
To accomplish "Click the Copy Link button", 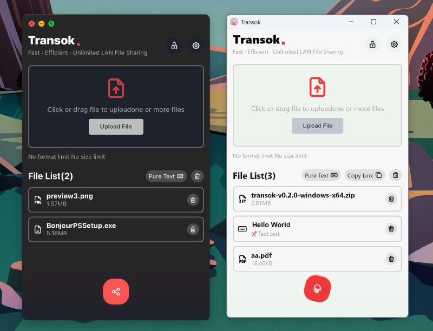I will (364, 175).
